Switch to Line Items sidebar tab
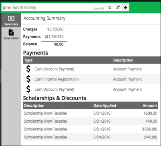Screen dimensions: 161x146 11,34
